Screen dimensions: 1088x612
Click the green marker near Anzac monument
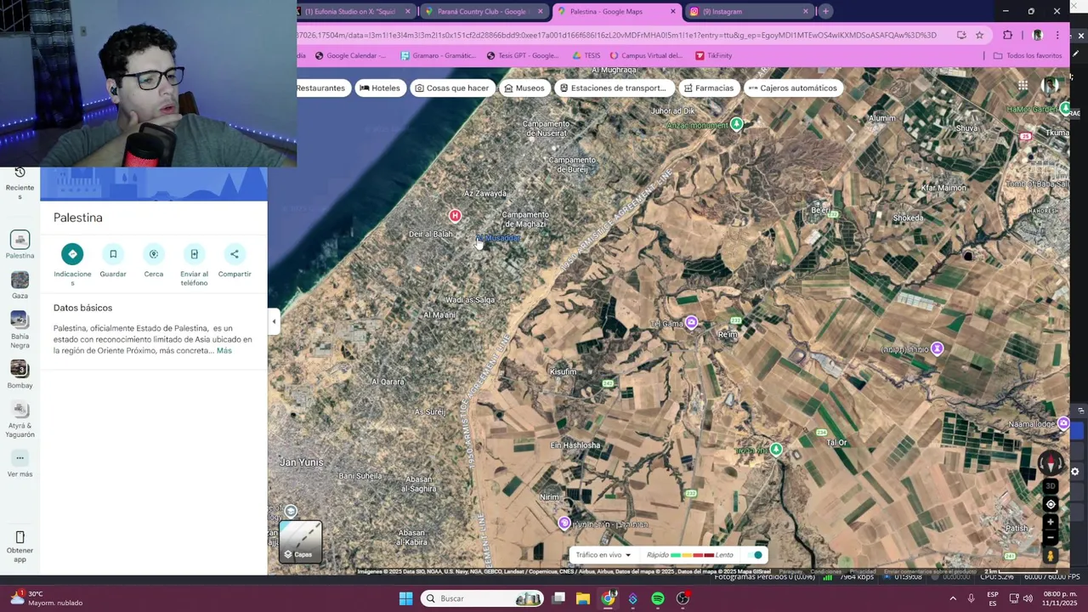tap(736, 124)
